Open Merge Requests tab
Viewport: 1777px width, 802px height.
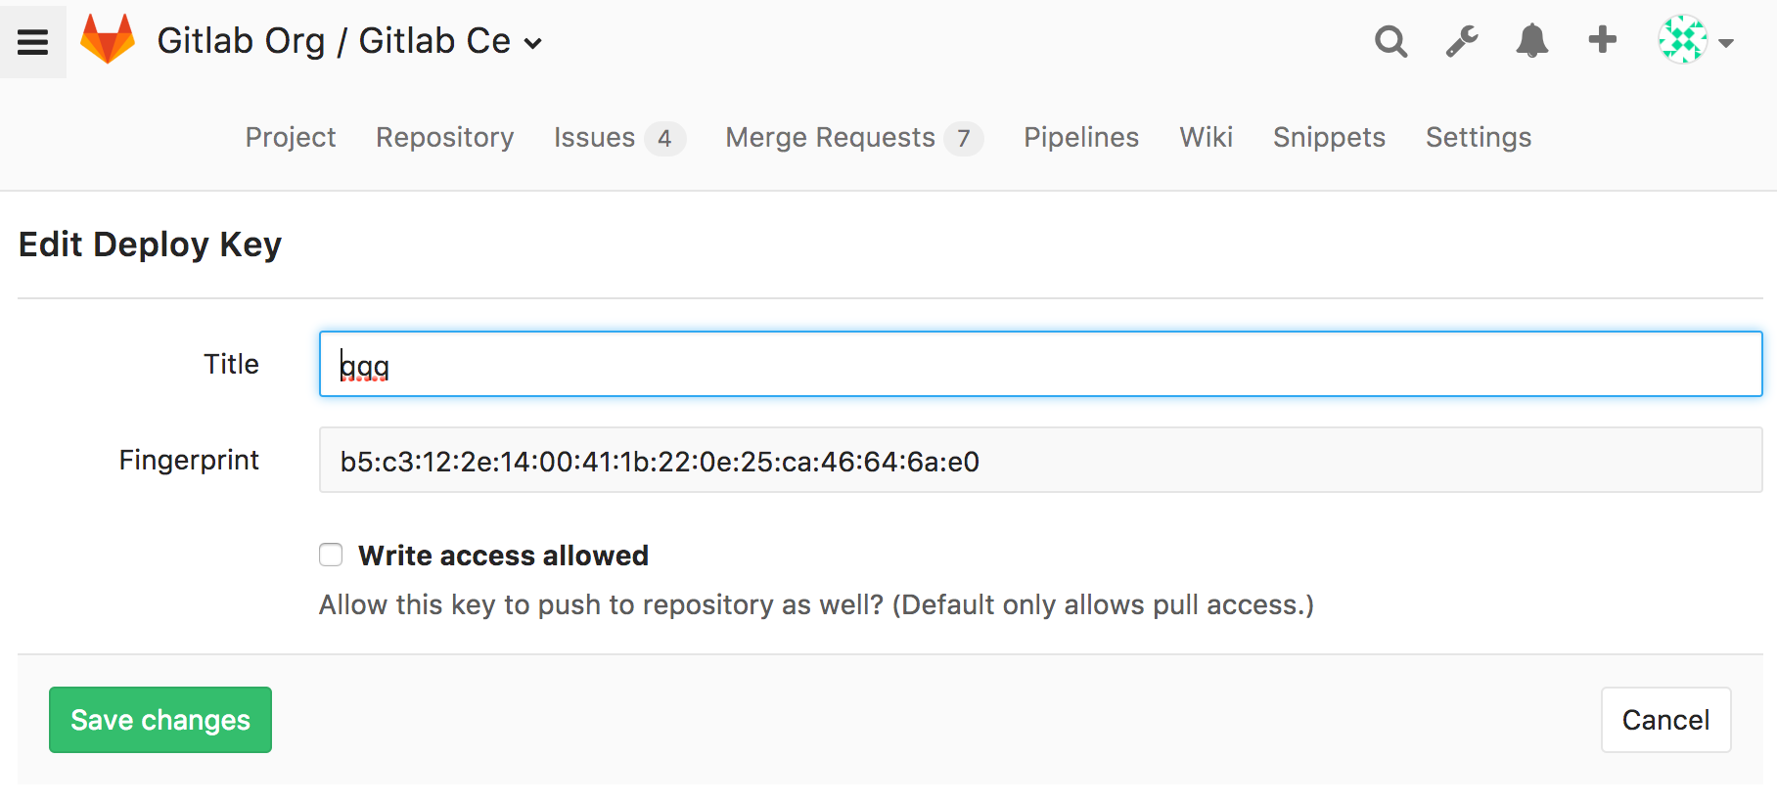click(854, 138)
